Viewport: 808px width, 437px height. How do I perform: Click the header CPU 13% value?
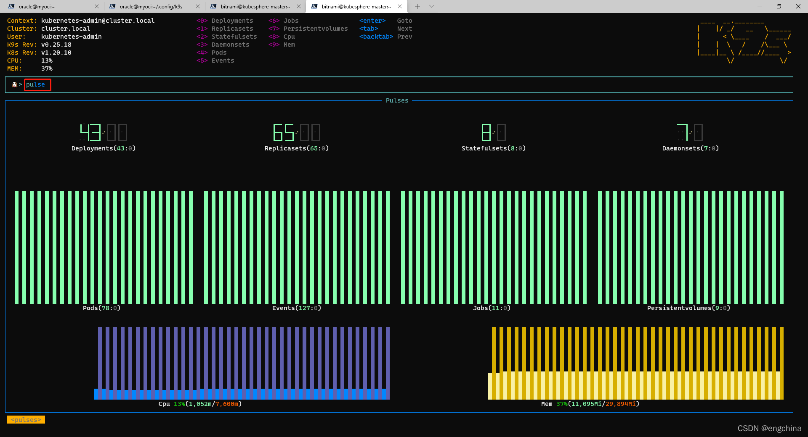coord(47,61)
